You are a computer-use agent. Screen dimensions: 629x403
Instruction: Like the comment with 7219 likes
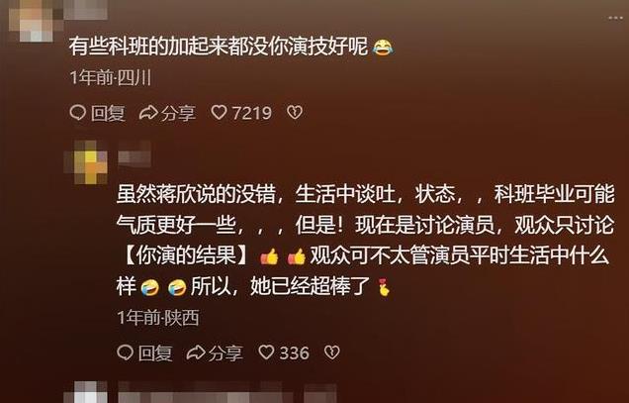[219, 113]
